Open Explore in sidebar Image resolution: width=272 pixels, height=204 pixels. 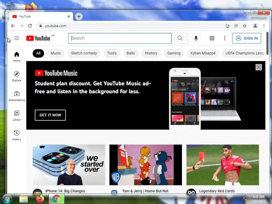(x=17, y=76)
